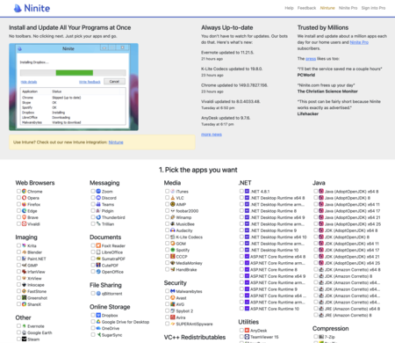Open the Help page

289,8
